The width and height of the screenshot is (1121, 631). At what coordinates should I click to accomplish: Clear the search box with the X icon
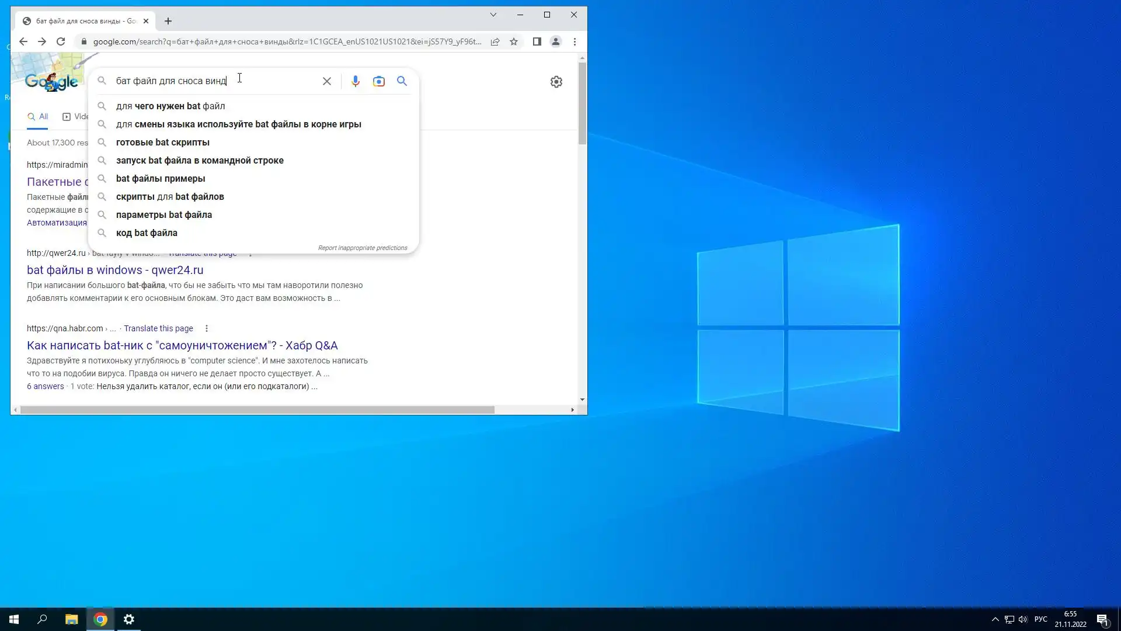tap(327, 81)
